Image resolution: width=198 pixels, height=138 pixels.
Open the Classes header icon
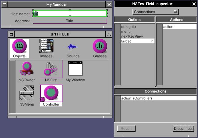coord(100,46)
